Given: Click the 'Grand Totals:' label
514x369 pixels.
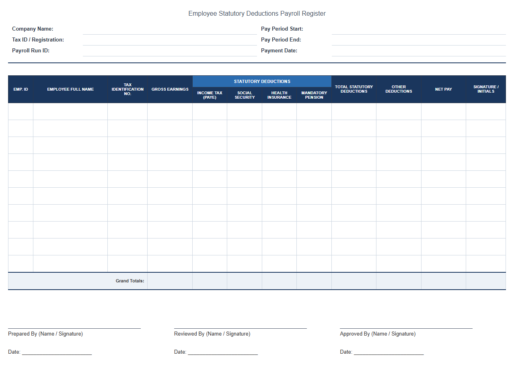Looking at the screenshot, I should [130, 281].
